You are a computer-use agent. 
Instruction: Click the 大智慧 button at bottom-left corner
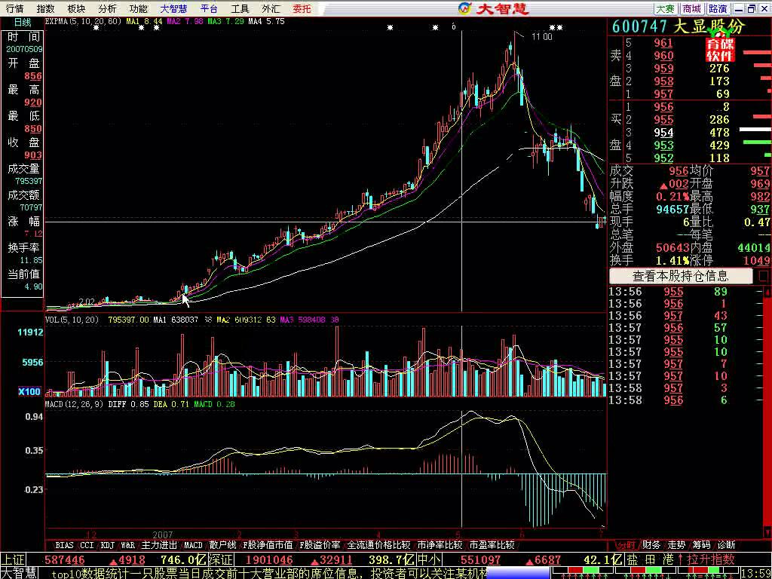click(x=19, y=573)
